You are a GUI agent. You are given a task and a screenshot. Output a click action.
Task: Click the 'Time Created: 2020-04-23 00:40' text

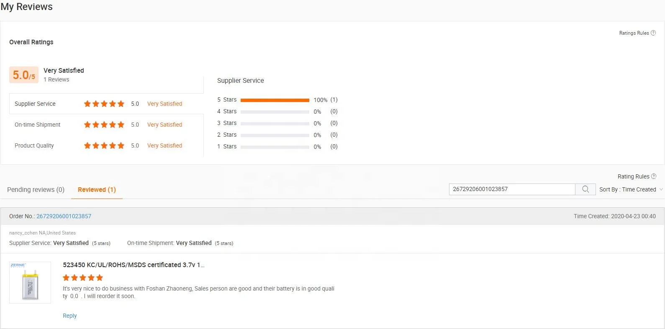615,216
